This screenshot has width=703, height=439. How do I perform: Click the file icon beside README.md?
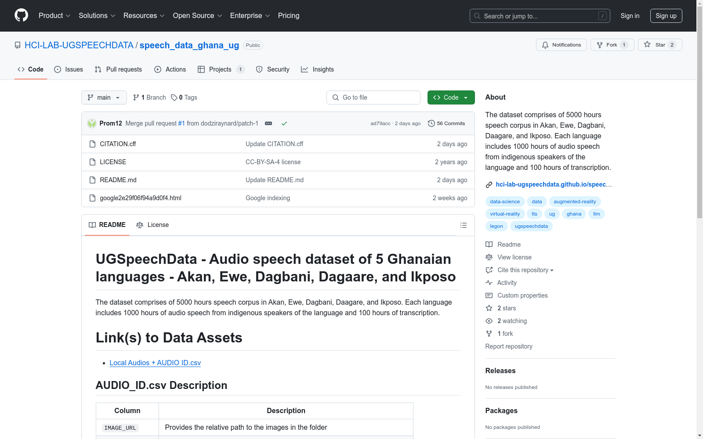(92, 180)
